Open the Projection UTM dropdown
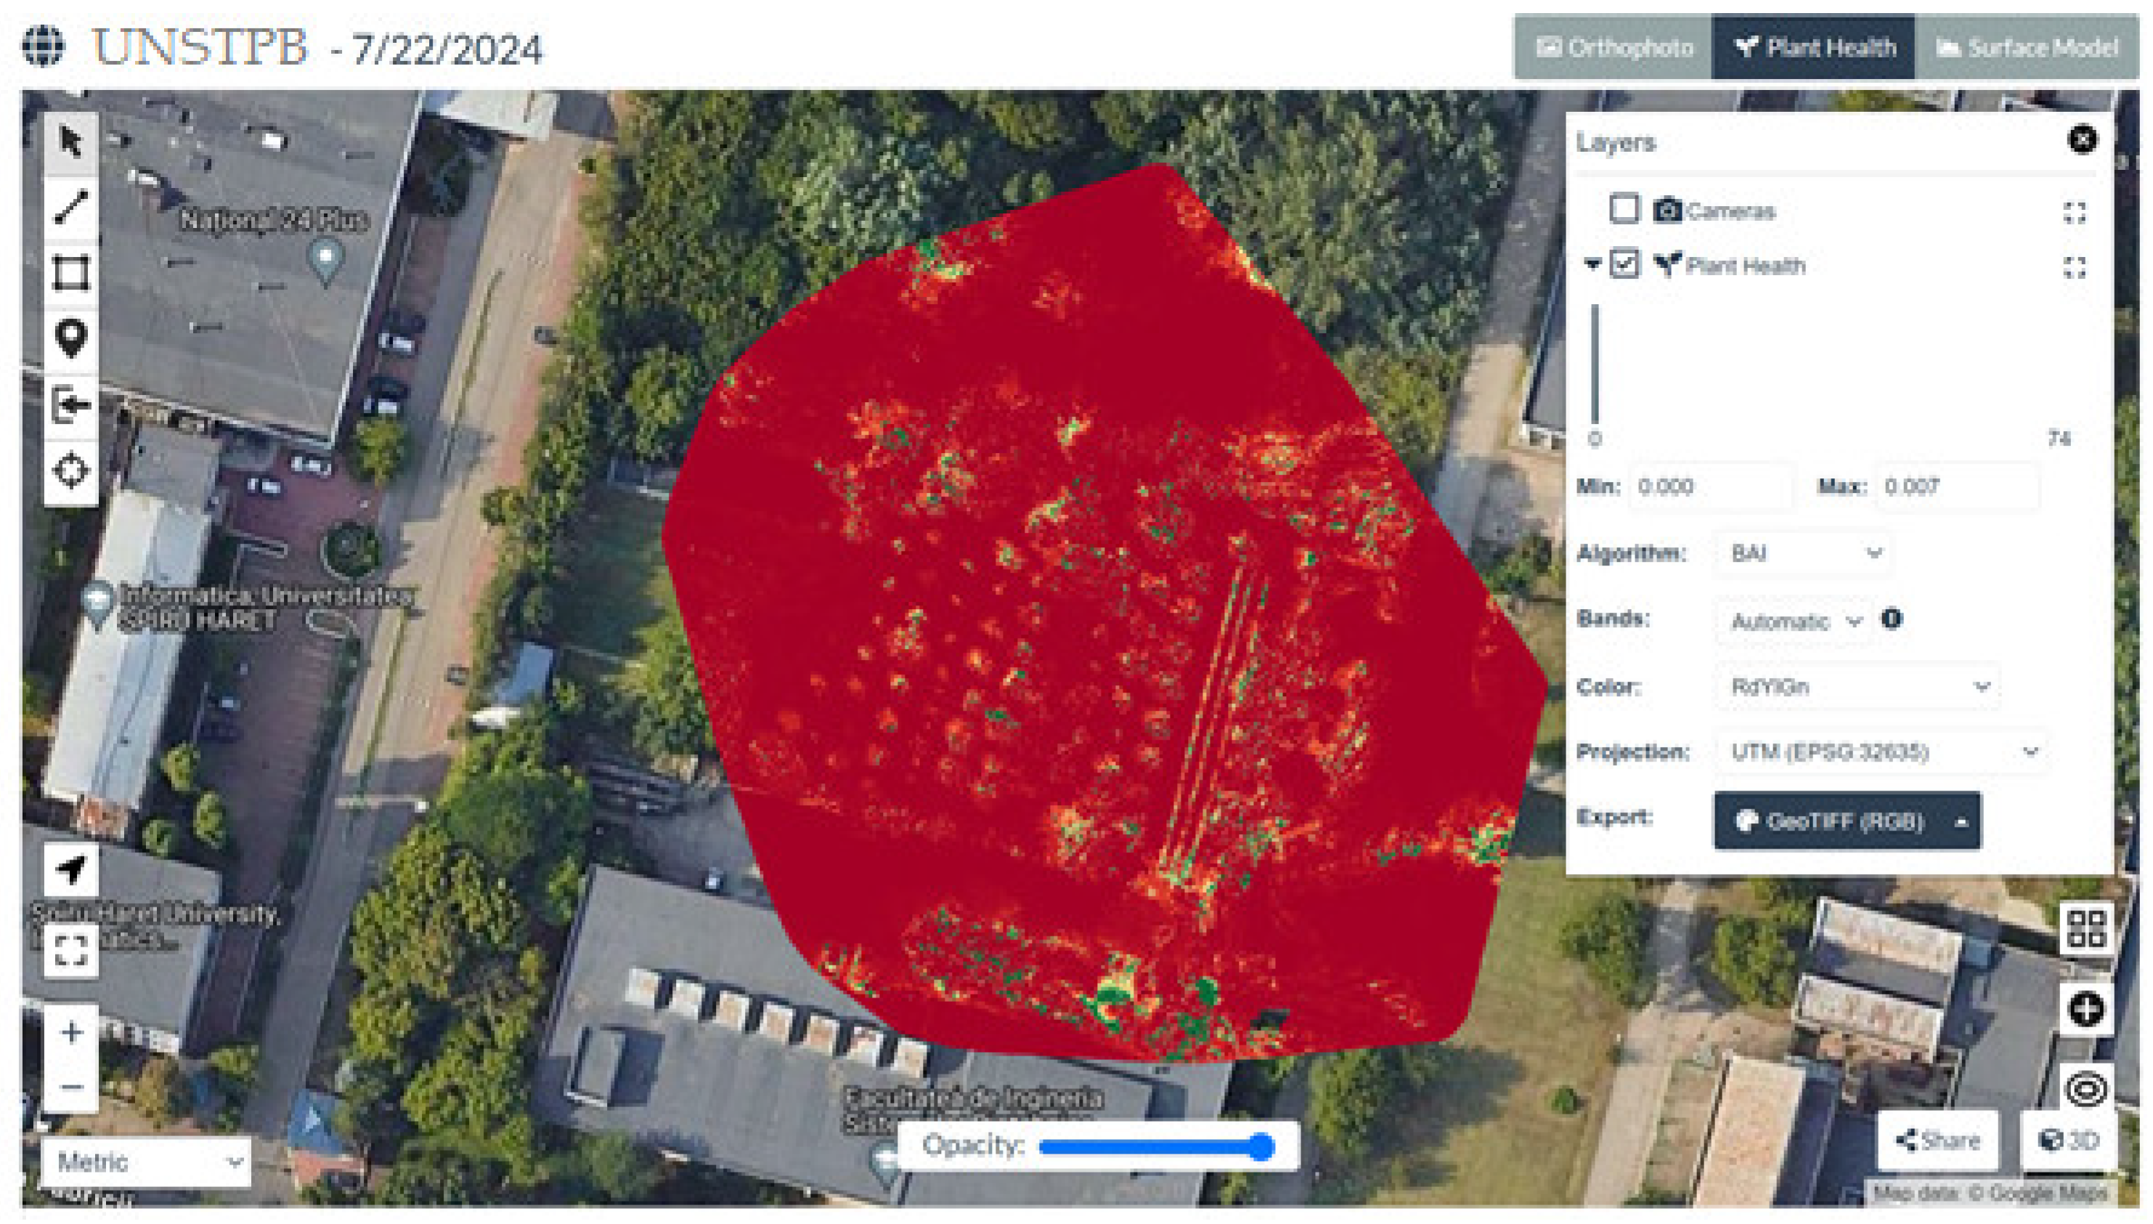 coord(1881,751)
